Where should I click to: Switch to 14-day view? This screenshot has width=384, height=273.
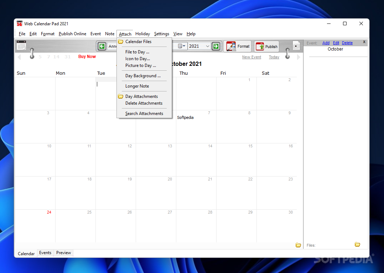pos(56,57)
